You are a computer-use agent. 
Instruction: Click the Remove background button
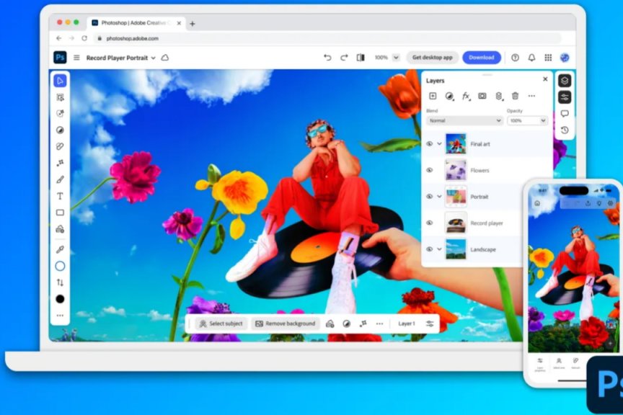tap(286, 323)
